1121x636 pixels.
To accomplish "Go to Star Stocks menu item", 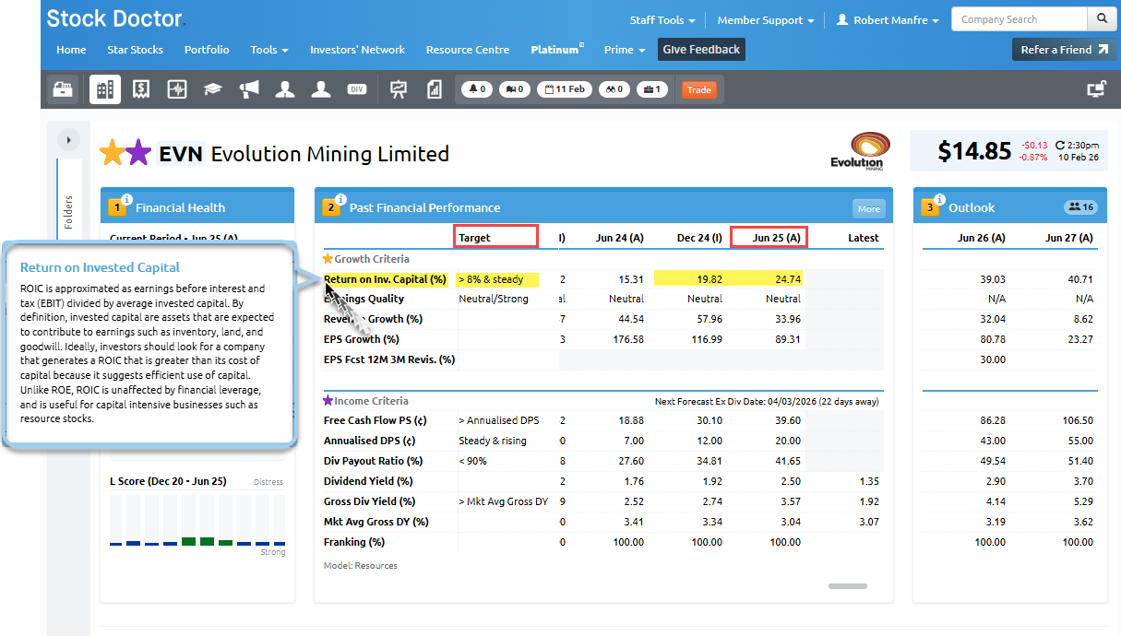I will tap(135, 50).
